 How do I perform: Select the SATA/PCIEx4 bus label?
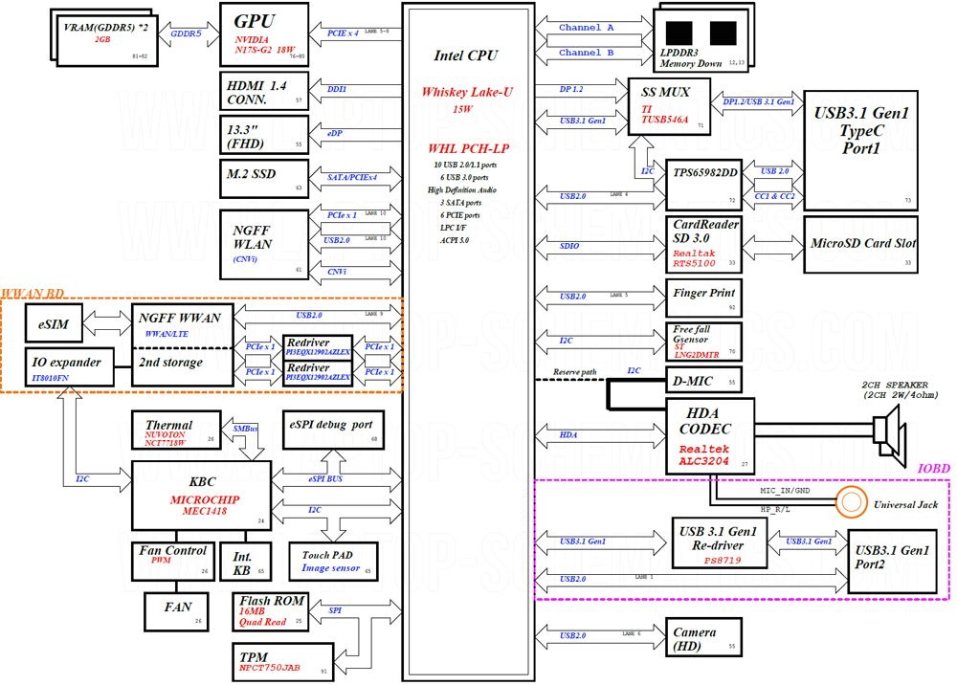(x=352, y=177)
